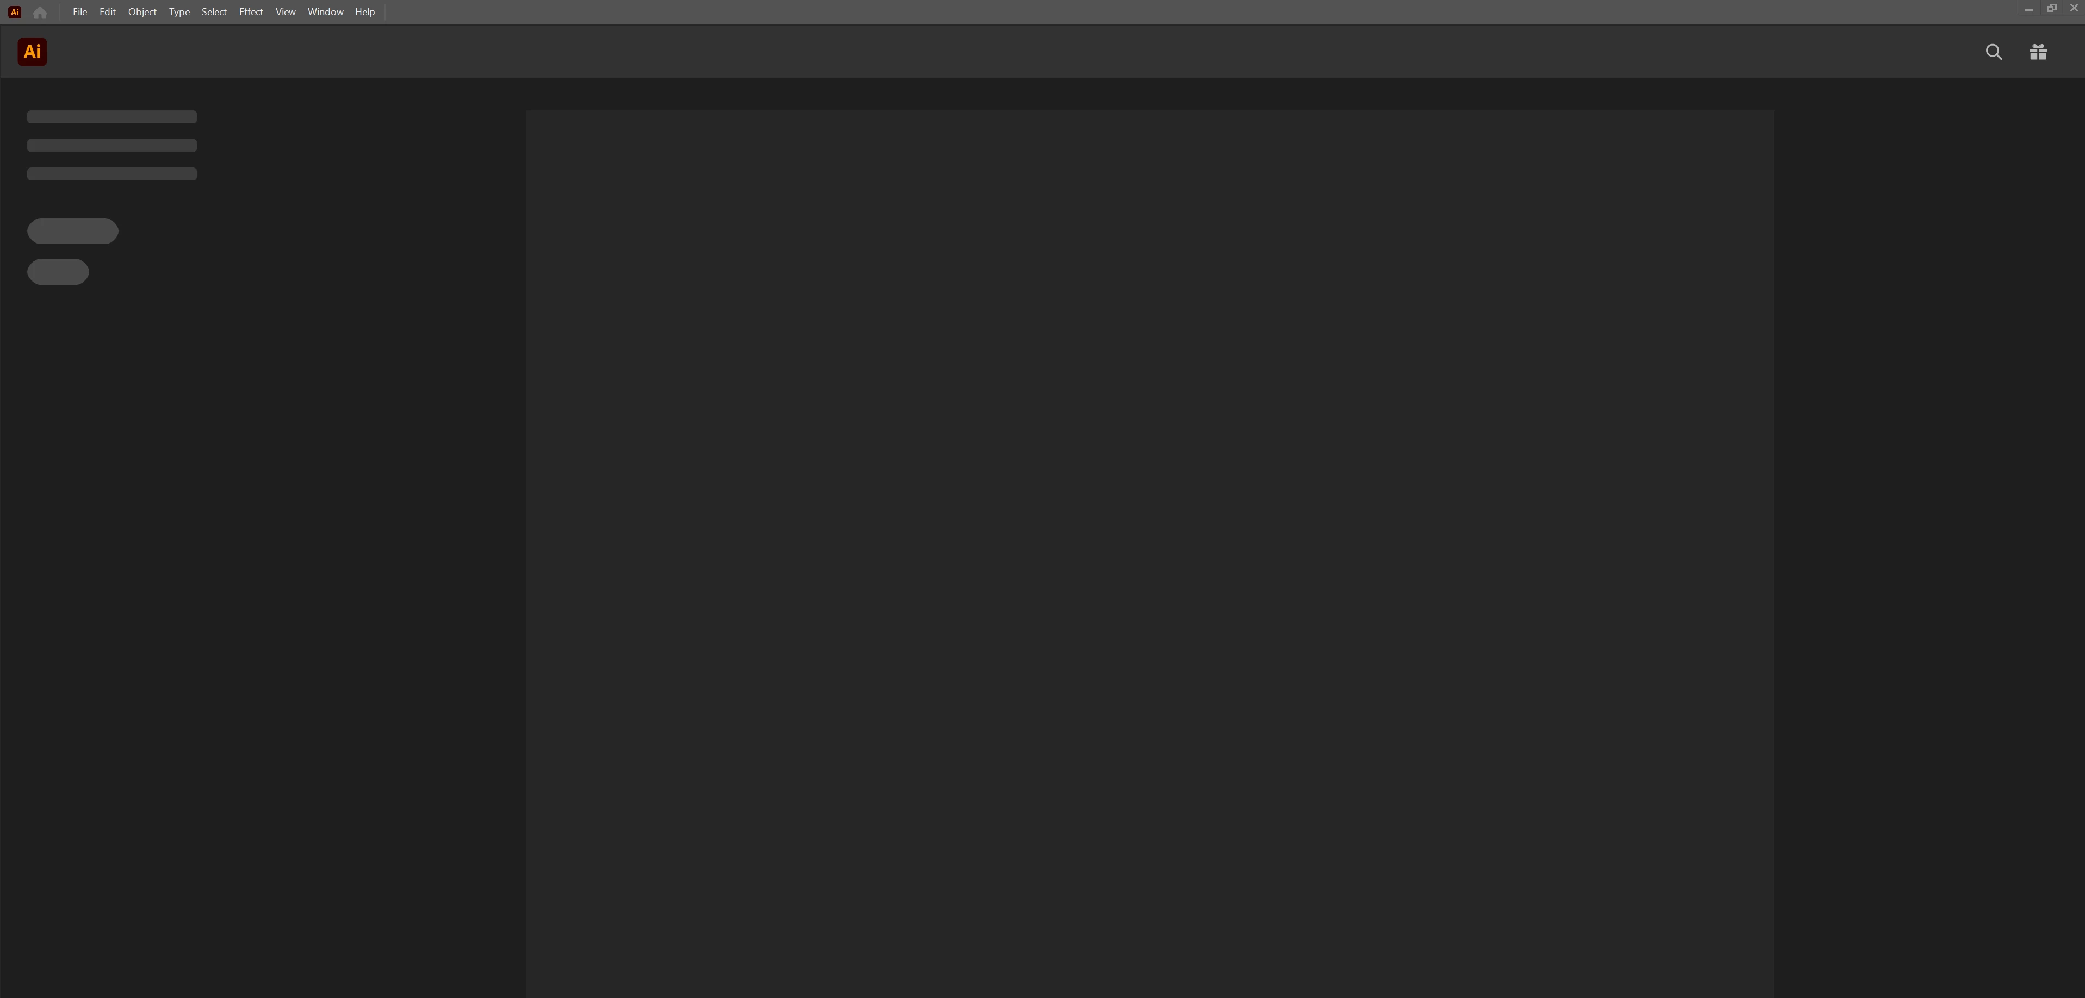Open the Select menu

point(214,12)
